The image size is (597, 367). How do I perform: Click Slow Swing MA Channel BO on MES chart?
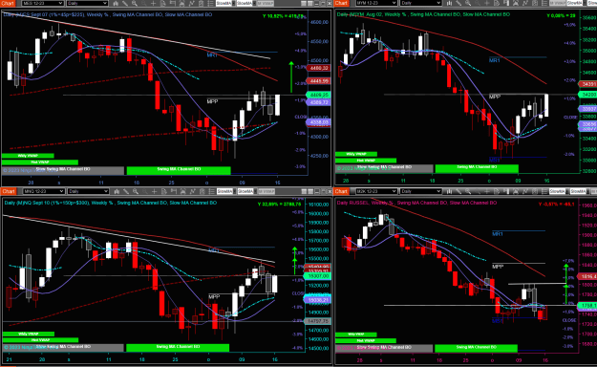pos(63,169)
